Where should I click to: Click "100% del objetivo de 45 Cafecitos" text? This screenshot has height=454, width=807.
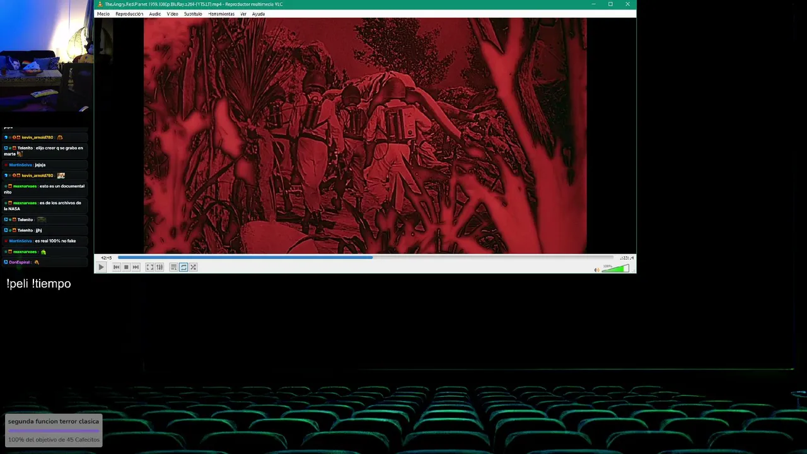(54, 439)
